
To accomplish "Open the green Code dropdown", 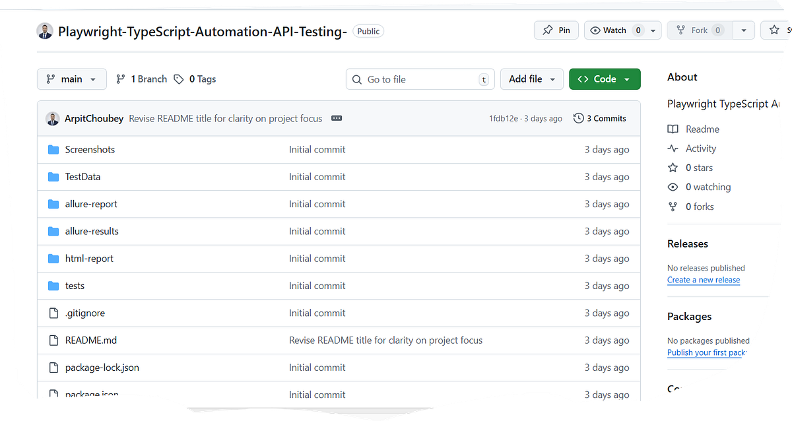I will (605, 79).
